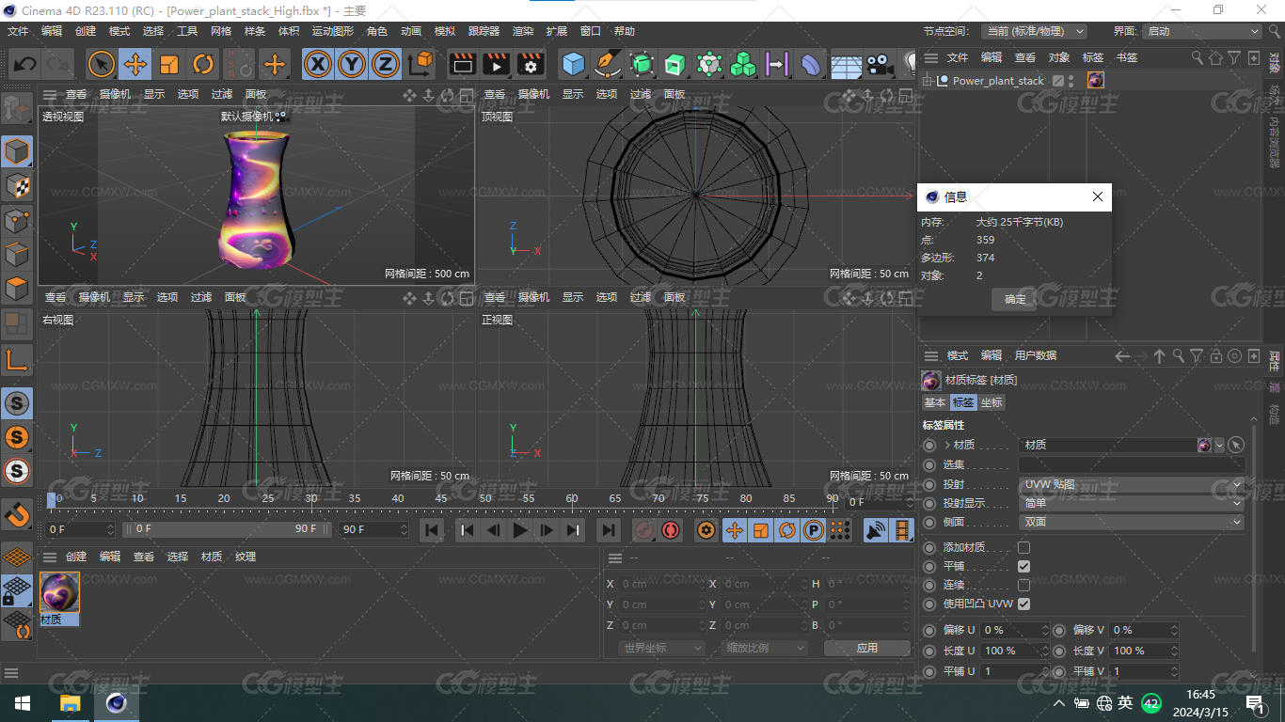This screenshot has width=1285, height=722.
Task: Expand the Power_plant_stack tree item
Action: 928,81
